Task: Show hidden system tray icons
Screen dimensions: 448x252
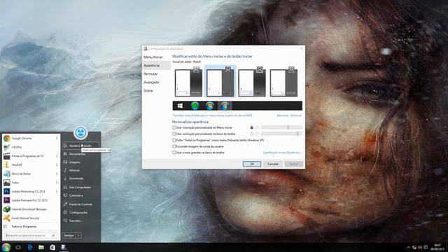Action: click(x=409, y=247)
